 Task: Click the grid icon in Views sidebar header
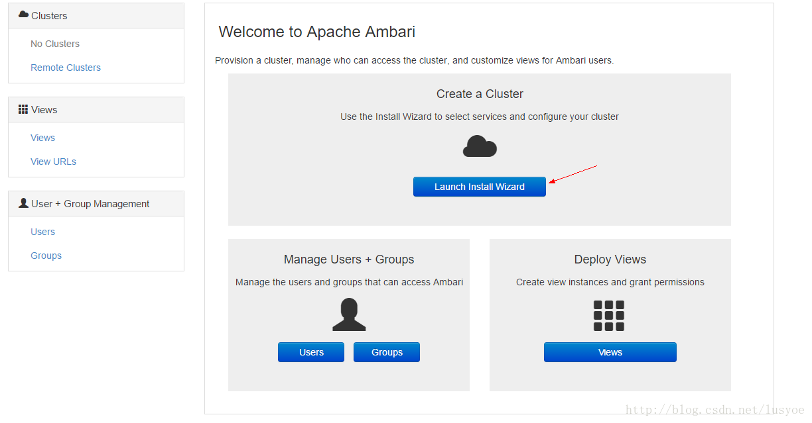coord(23,109)
